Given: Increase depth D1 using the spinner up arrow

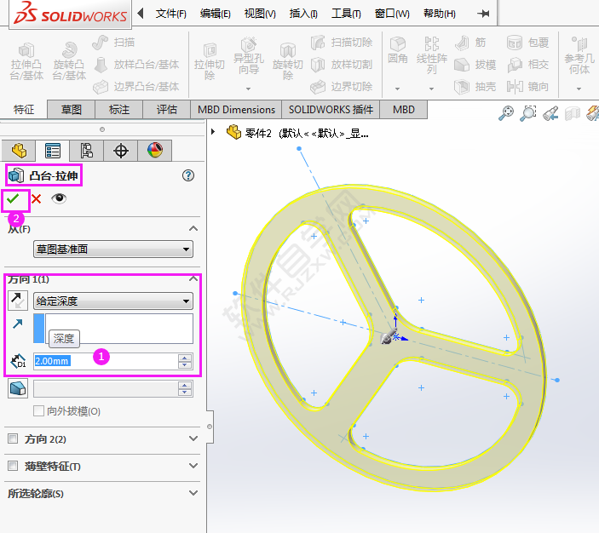Looking at the screenshot, I should [185, 358].
